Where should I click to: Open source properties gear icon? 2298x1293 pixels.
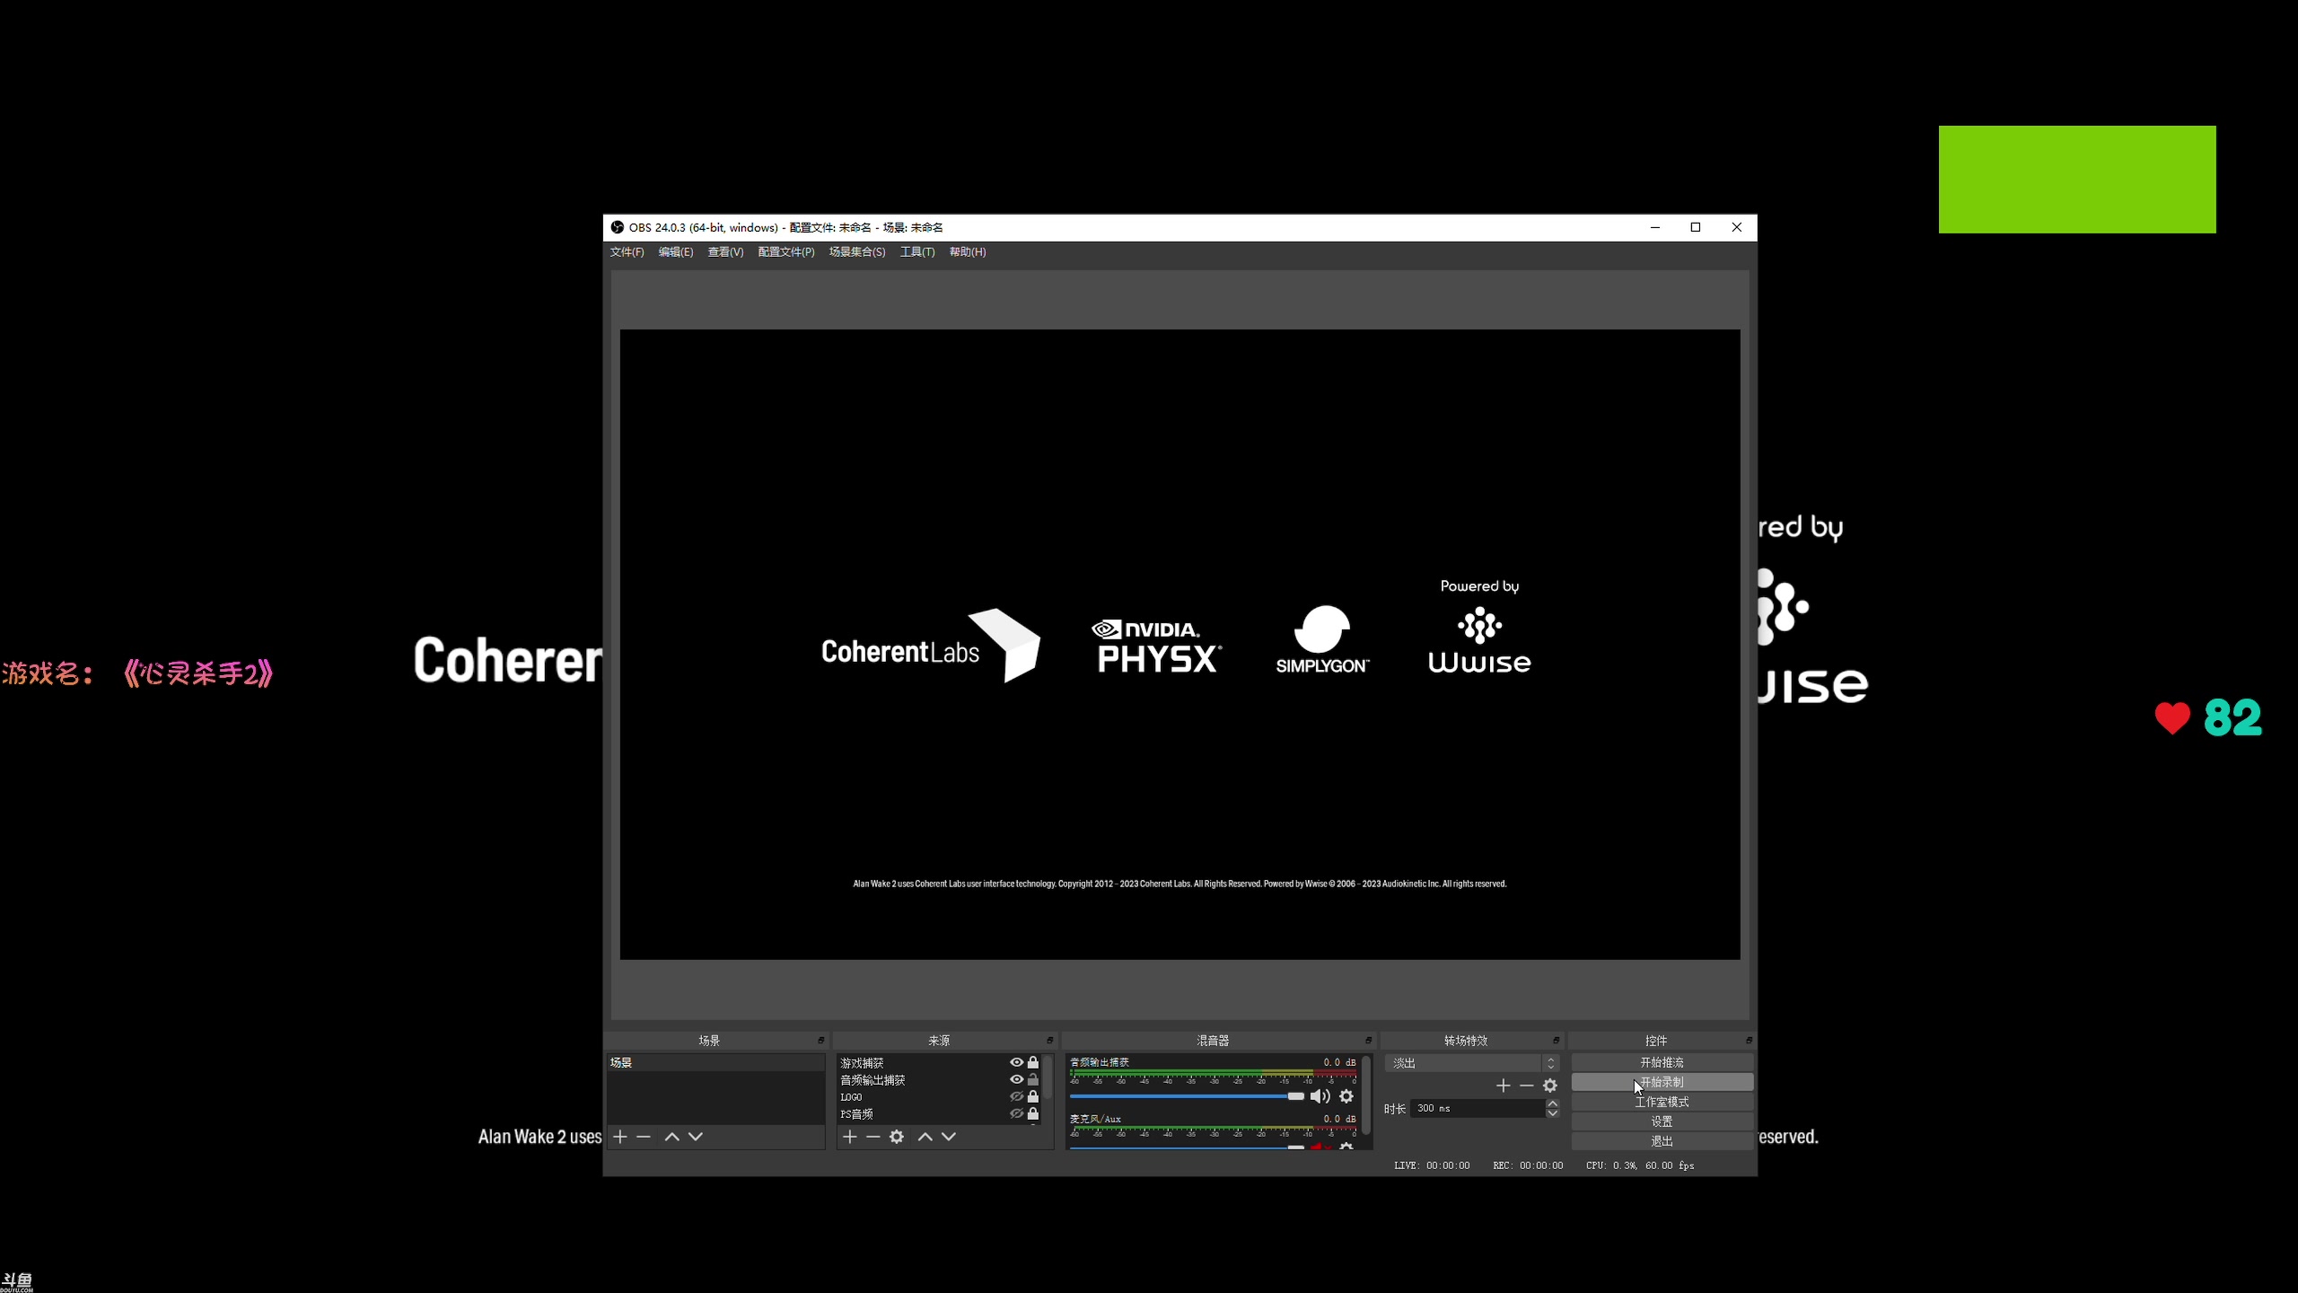point(897,1137)
